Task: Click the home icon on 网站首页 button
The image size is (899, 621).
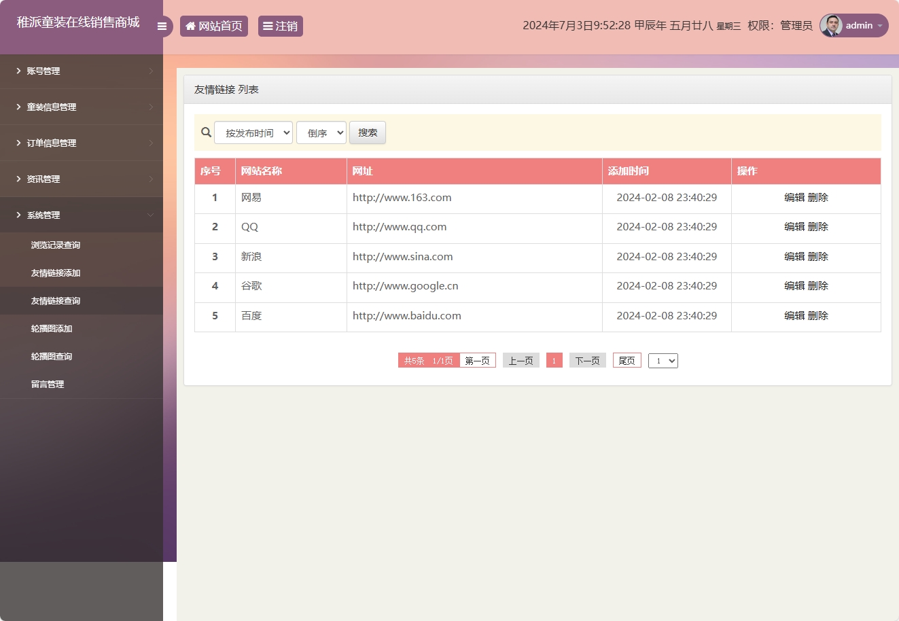Action: click(191, 26)
